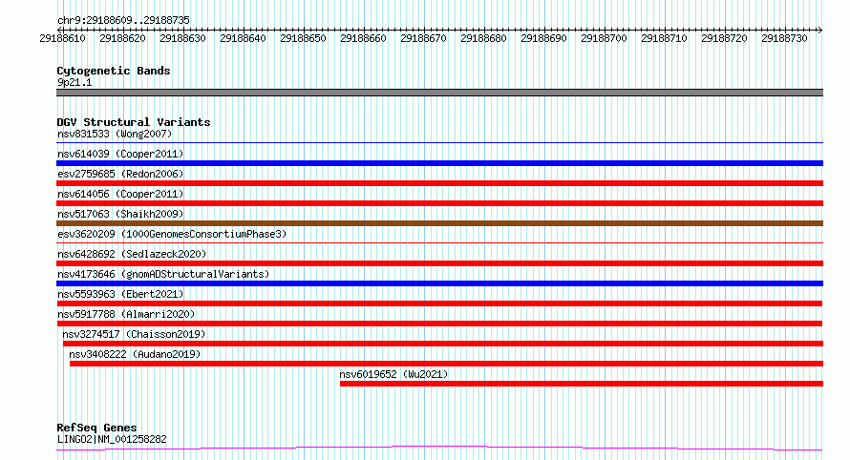Click the chr9:29188609..29188735 region label
This screenshot has width=850, height=460.
click(x=123, y=20)
